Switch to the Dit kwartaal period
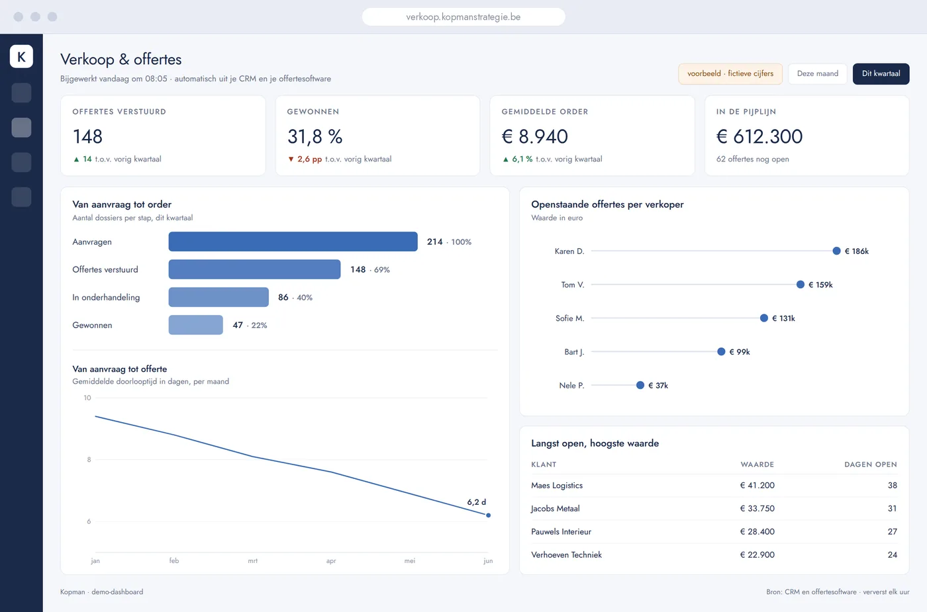This screenshot has width=927, height=612. tap(881, 73)
